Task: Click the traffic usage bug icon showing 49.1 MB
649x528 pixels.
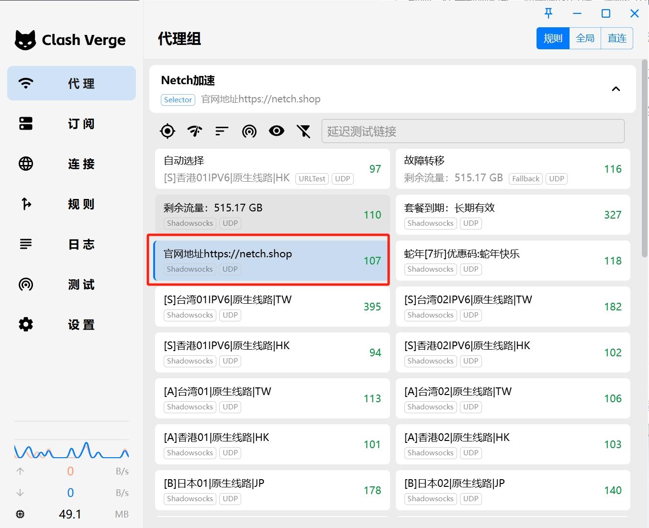Action: click(20, 514)
